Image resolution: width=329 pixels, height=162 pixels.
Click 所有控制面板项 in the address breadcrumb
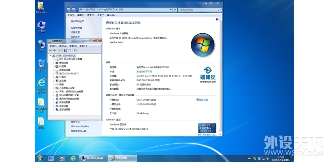107,10
